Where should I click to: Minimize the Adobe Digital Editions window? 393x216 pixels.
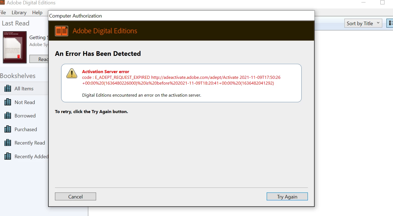click(364, 2)
